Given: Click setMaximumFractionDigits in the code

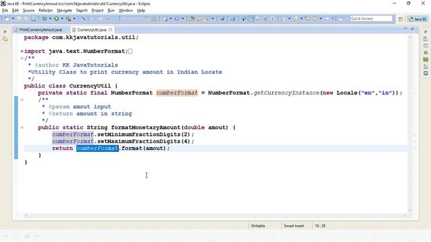Looking at the screenshot, I should (139, 141).
